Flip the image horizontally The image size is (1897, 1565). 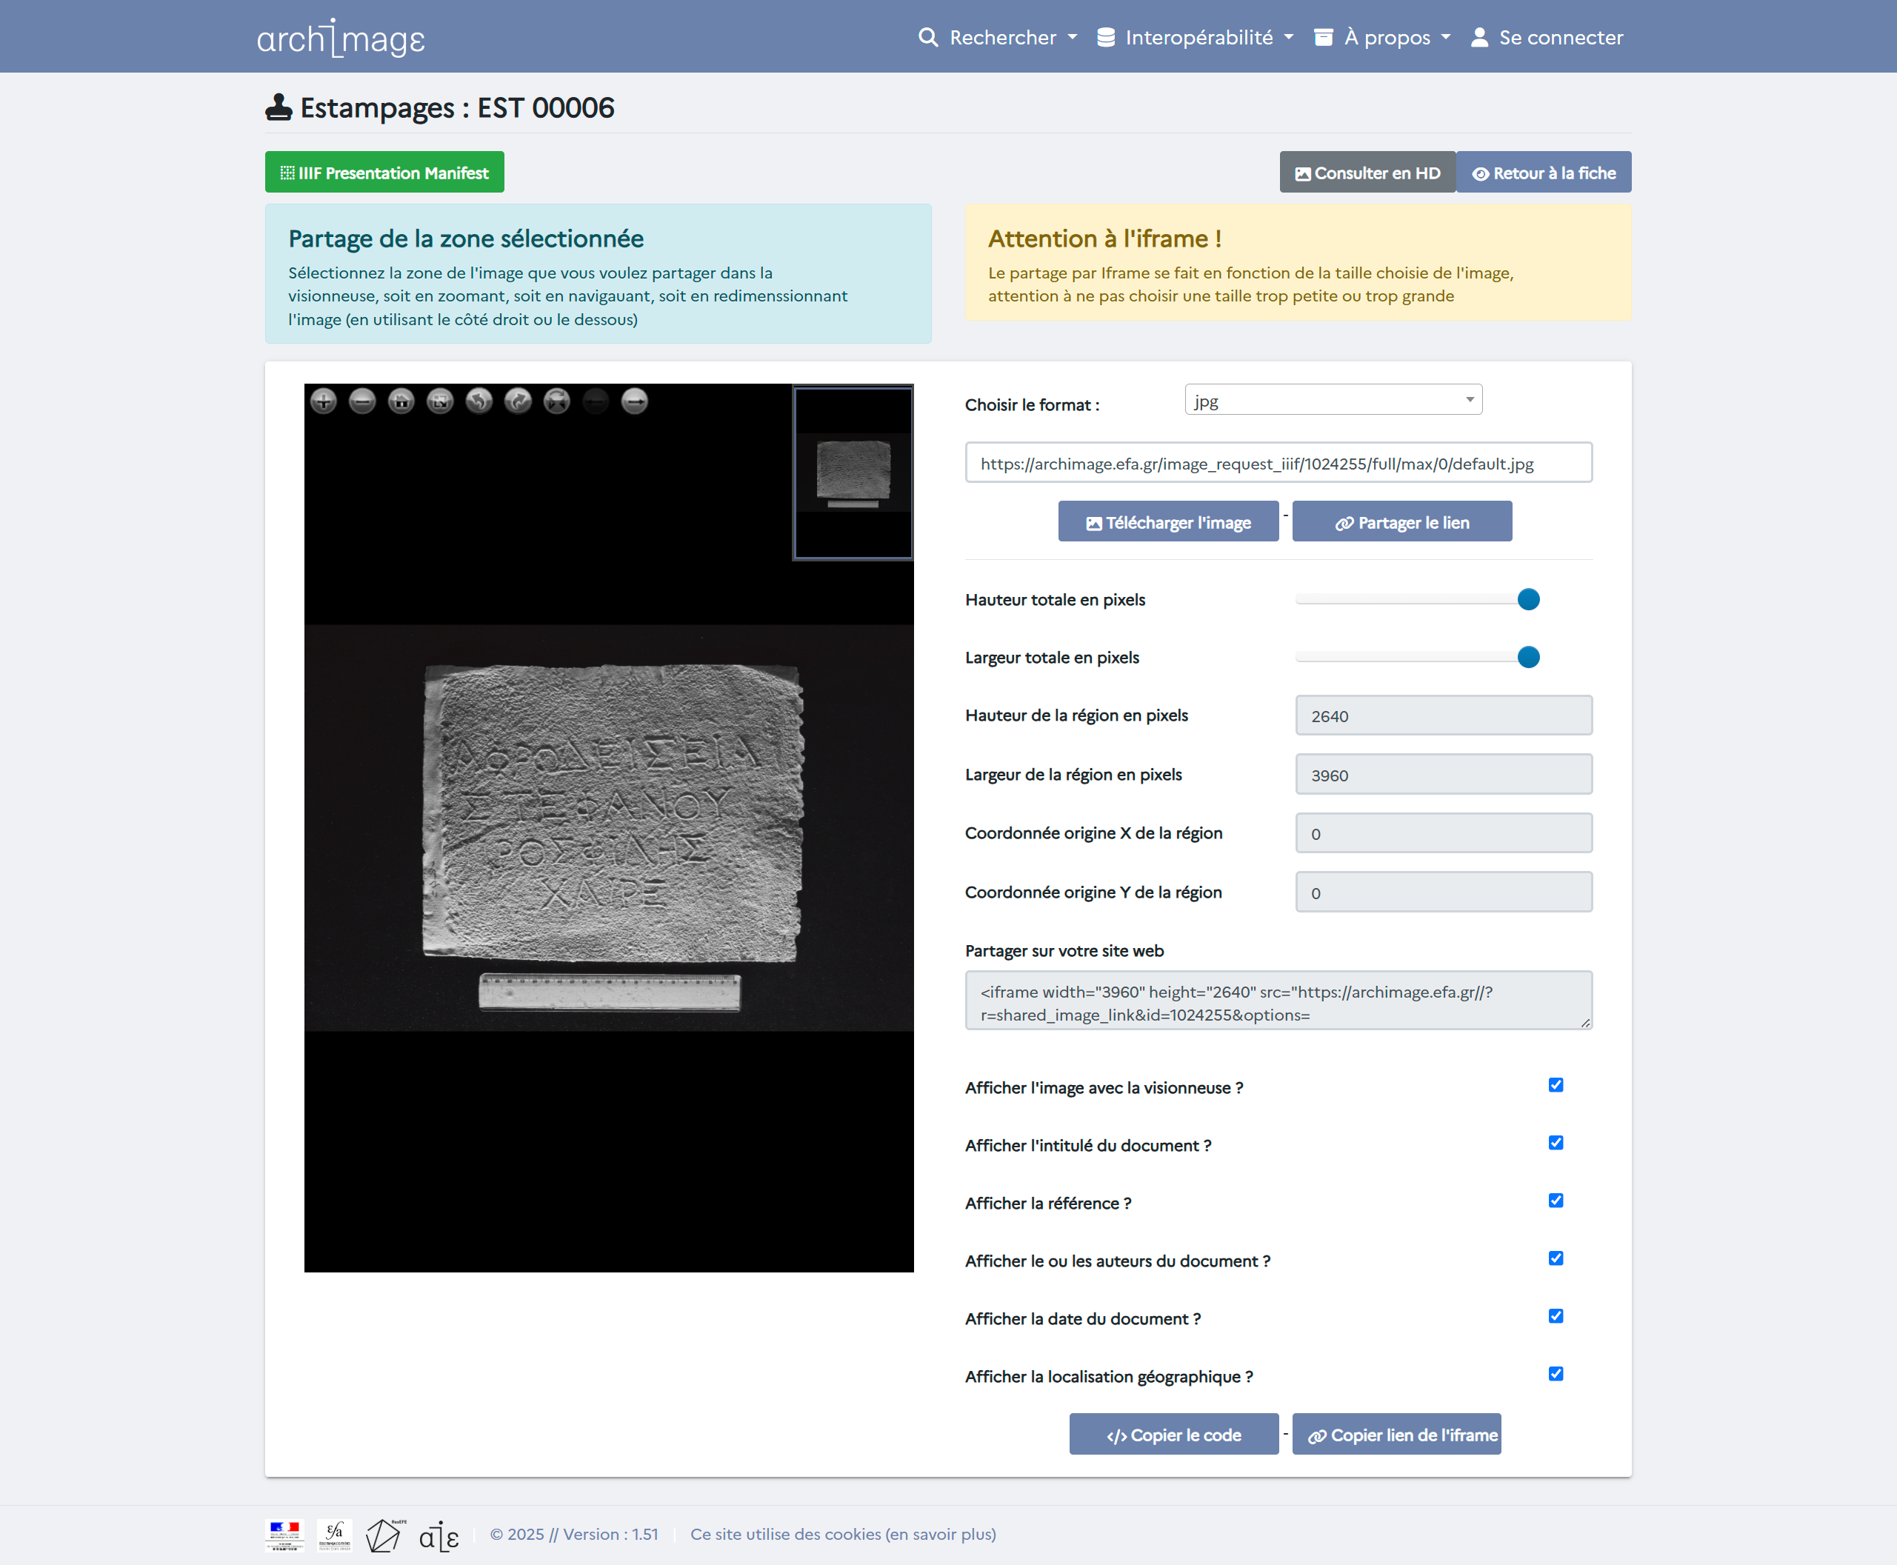pyautogui.click(x=557, y=401)
